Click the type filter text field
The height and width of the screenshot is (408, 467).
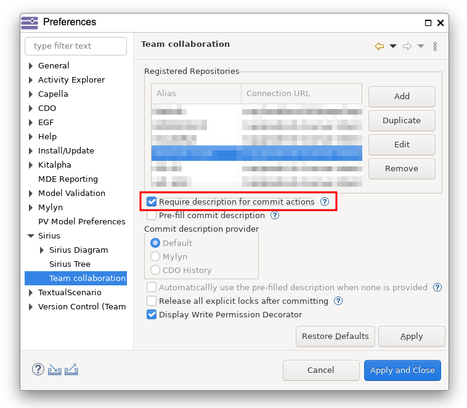[x=76, y=46]
